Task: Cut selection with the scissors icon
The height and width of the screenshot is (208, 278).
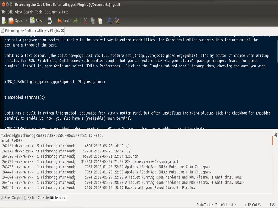Action: (85, 21)
